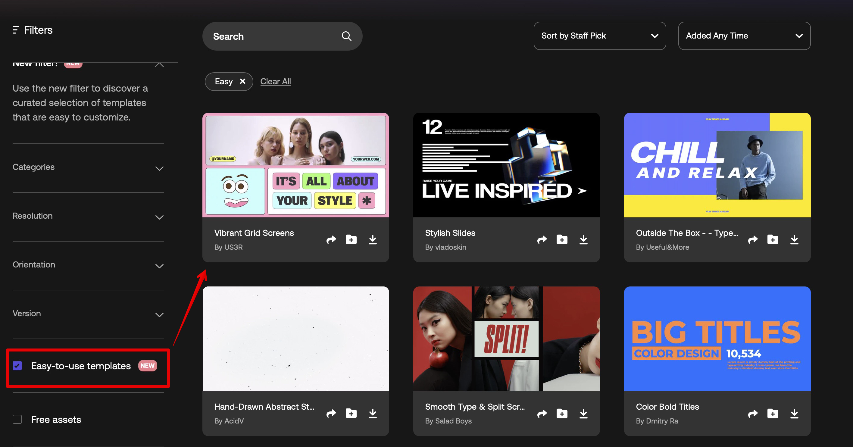
Task: Collapse the New filter info section
Action: [159, 64]
